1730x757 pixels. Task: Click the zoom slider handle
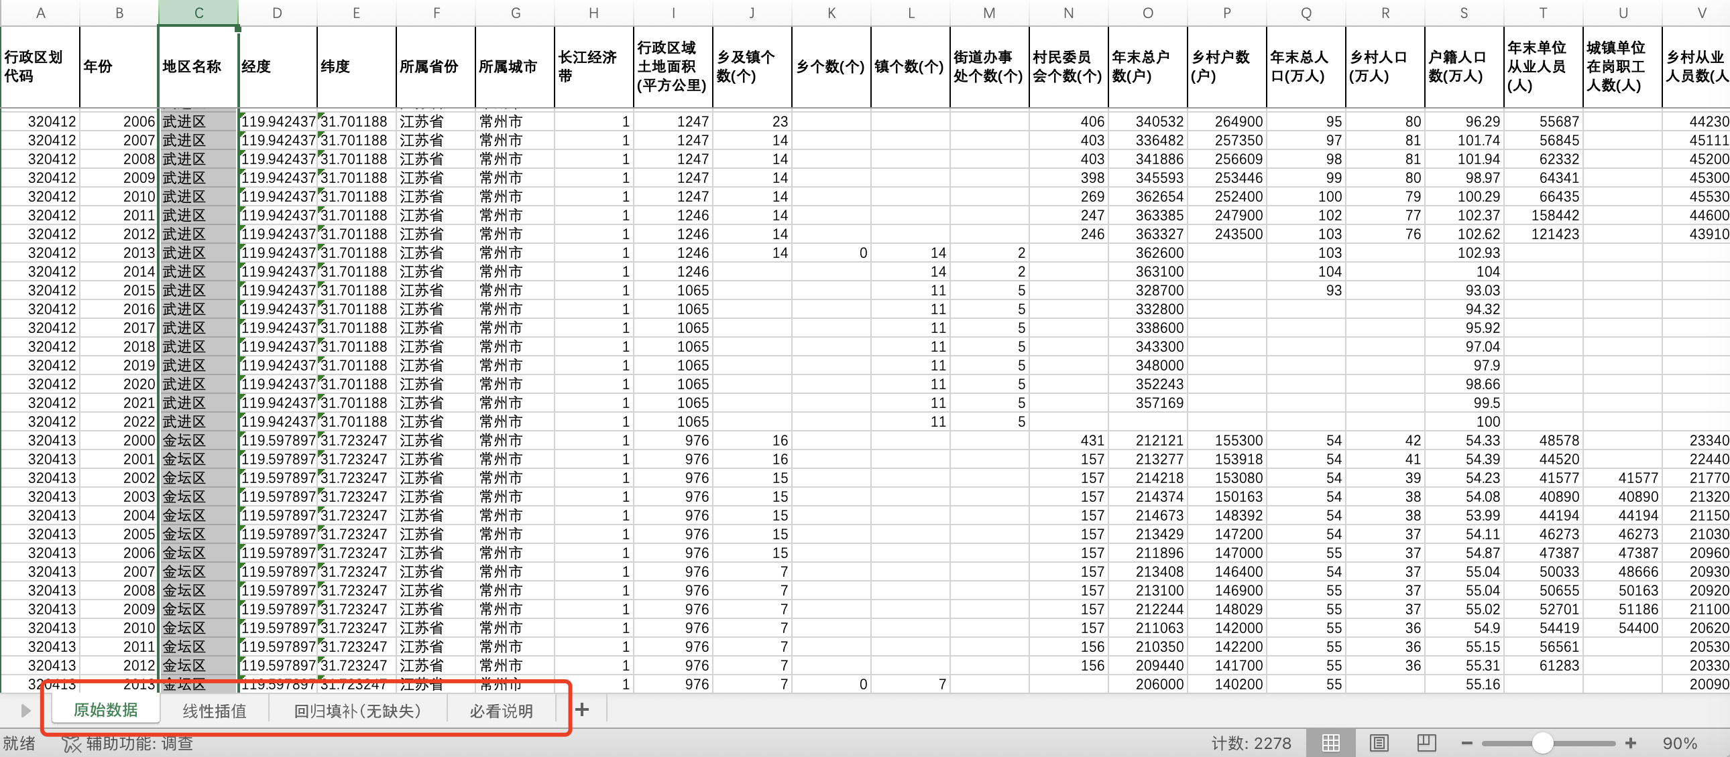(x=1543, y=743)
